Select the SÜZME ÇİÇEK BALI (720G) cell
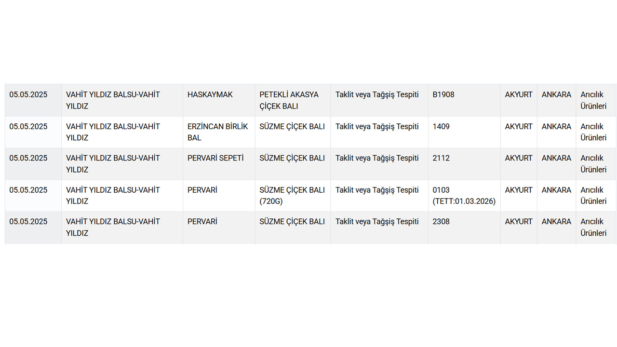The width and height of the screenshot is (617, 347). (x=292, y=196)
